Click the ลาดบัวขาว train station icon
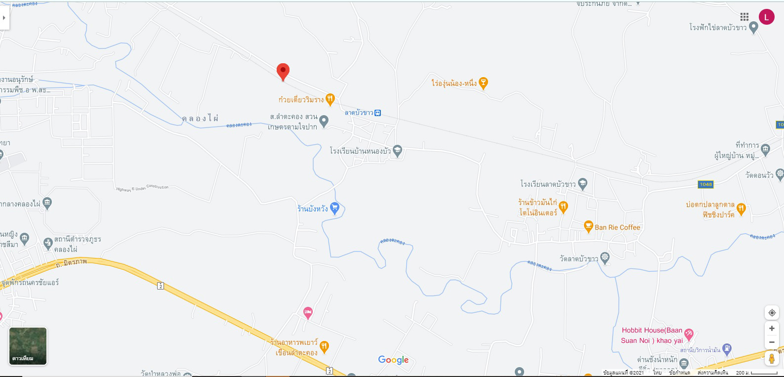 pyautogui.click(x=377, y=113)
